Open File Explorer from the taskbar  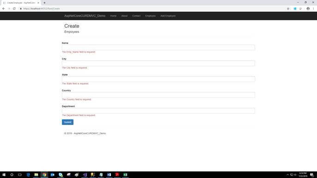tap(36, 175)
